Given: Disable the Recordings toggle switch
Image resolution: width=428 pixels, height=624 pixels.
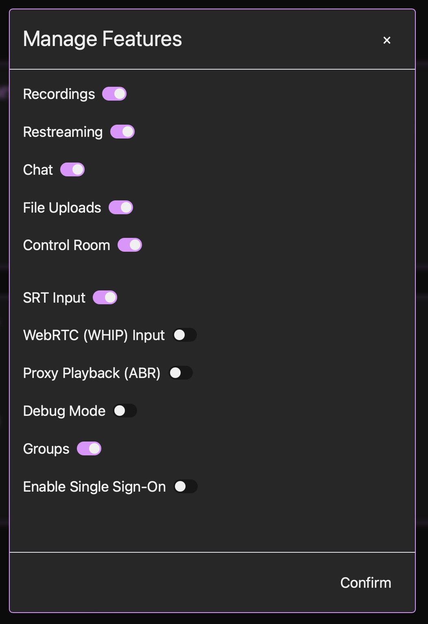Looking at the screenshot, I should 114,94.
